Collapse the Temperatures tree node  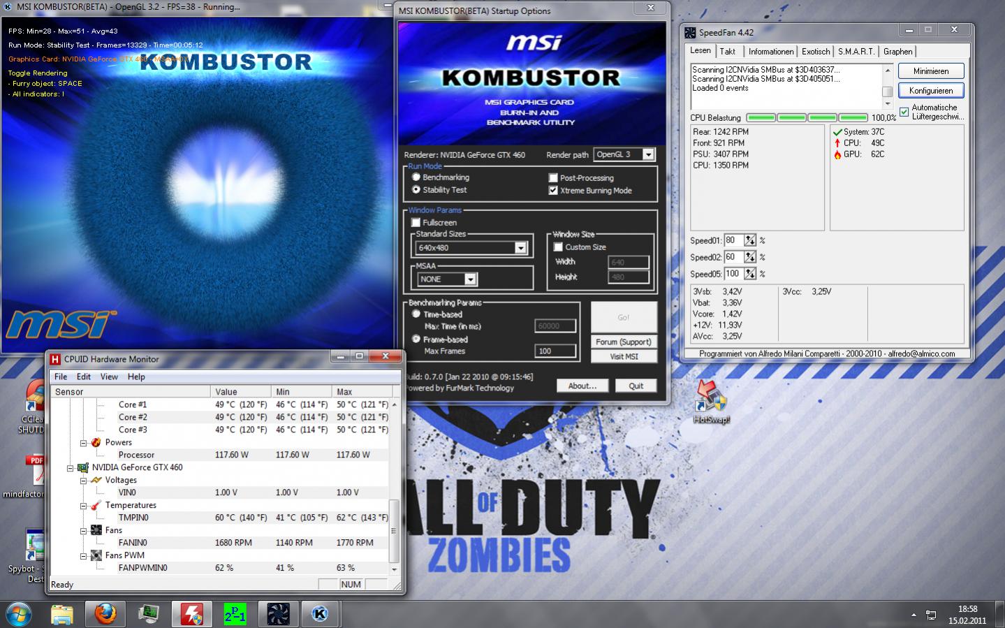[83, 506]
